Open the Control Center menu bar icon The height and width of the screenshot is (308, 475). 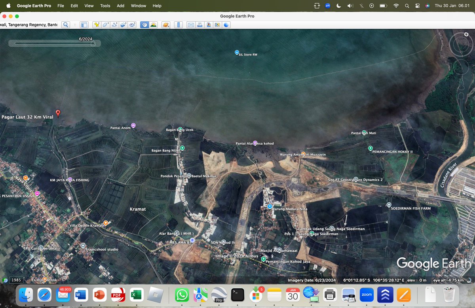[417, 6]
